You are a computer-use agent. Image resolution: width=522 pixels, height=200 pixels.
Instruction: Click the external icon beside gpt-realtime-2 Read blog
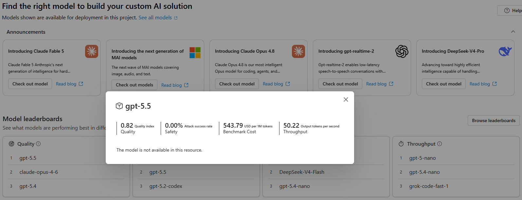click(391, 84)
